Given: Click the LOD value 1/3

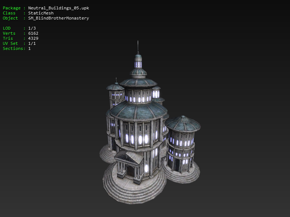Looking at the screenshot, I should coord(32,28).
